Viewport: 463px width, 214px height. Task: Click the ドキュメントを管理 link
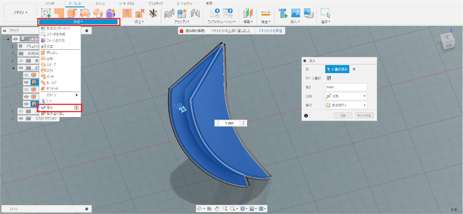pos(270,30)
